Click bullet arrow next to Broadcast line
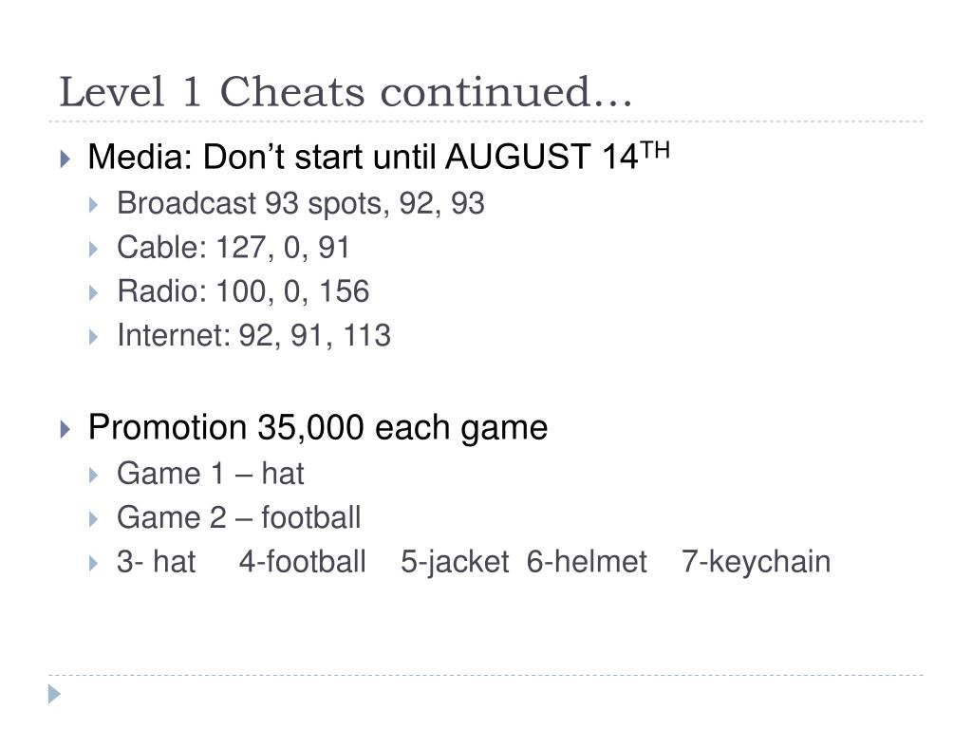Viewport: 972px width, 729px height. pyautogui.click(x=94, y=205)
